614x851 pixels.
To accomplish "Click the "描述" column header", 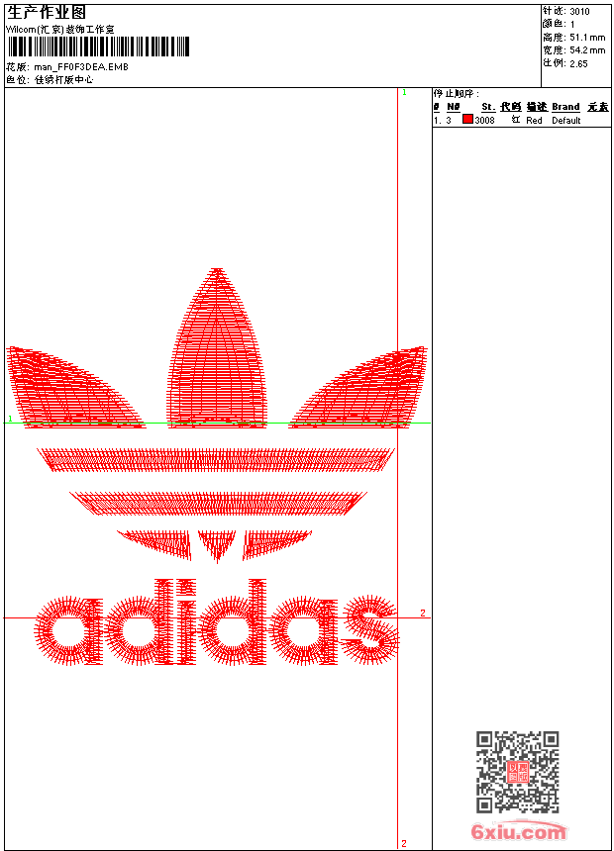I will click(537, 107).
